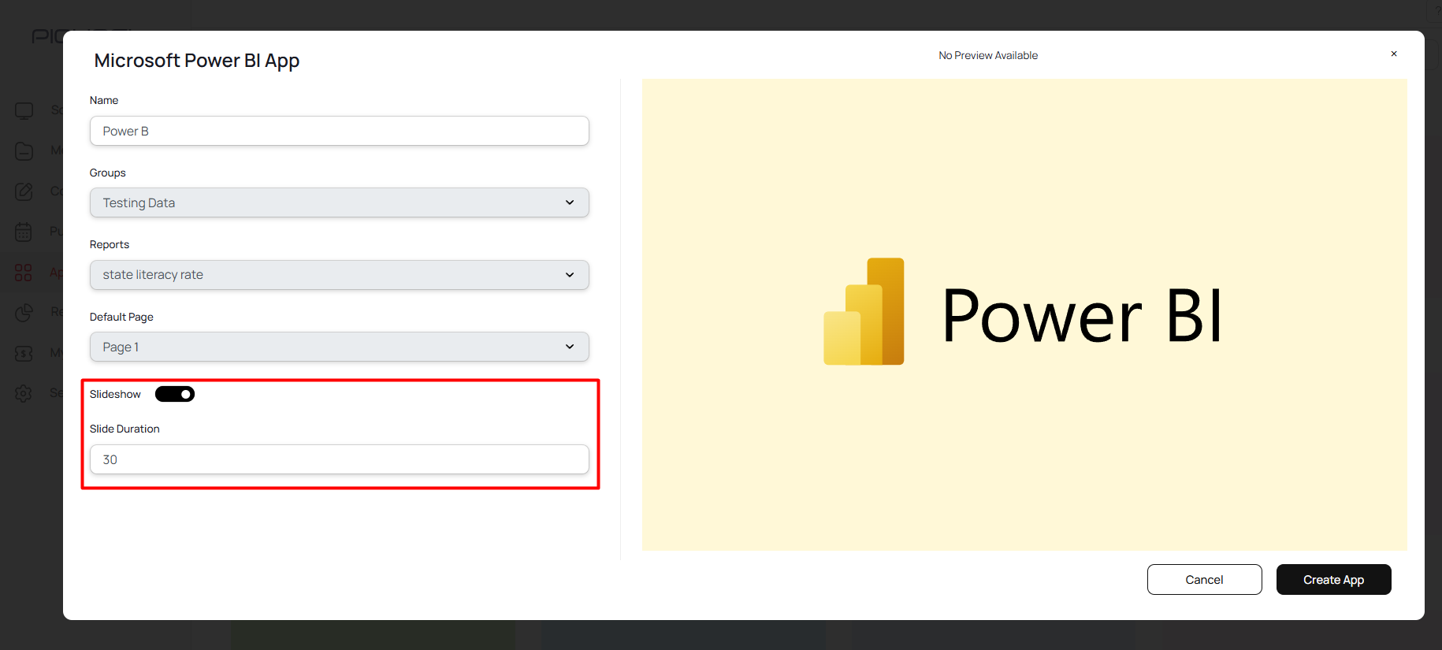The width and height of the screenshot is (1442, 650).
Task: Click the Microsoft Power BI App heading
Action: 197,61
